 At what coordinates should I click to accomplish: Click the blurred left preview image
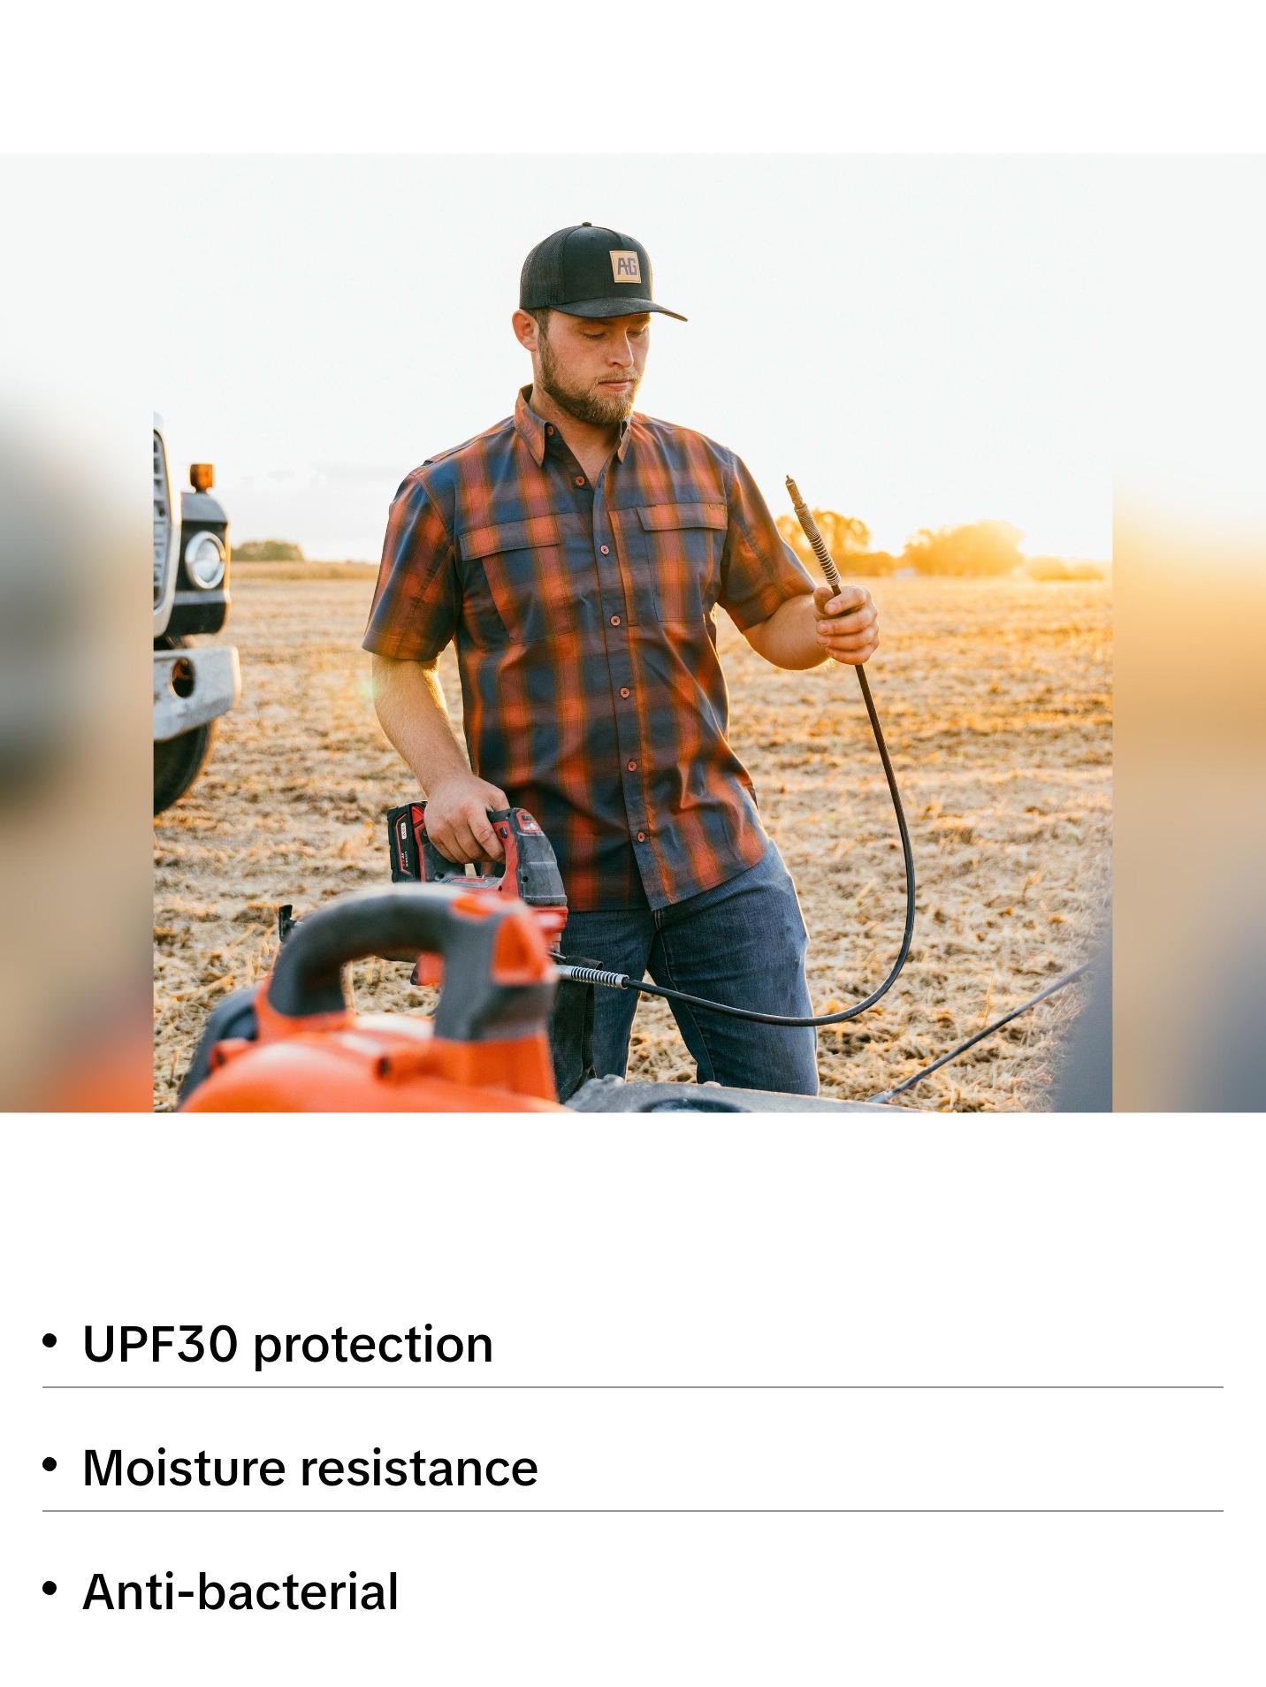pyautogui.click(x=76, y=752)
